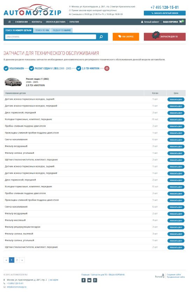Switch to the 'Подбор по марке' tab

(x=62, y=30)
